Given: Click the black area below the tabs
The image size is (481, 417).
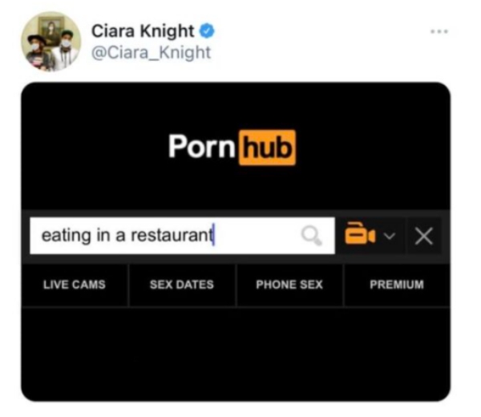Looking at the screenshot, I should click(236, 353).
